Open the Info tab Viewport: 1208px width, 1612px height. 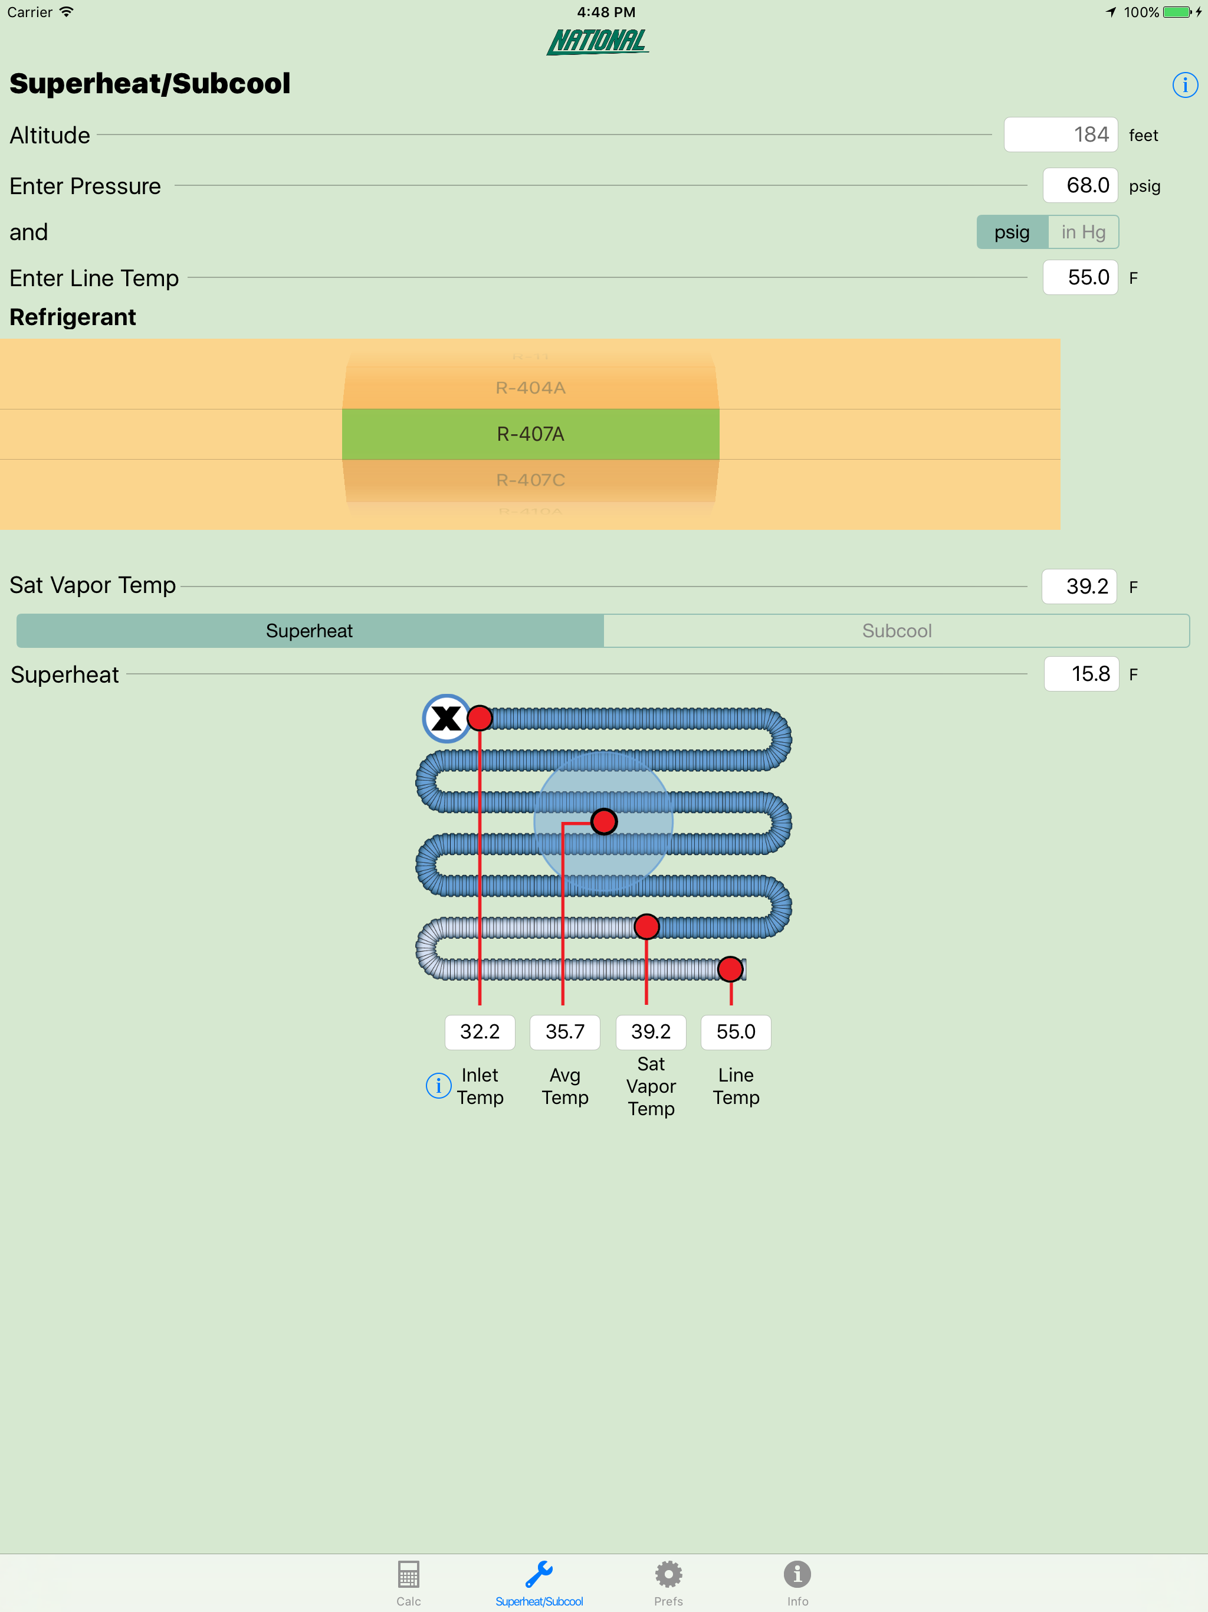pos(797,1583)
